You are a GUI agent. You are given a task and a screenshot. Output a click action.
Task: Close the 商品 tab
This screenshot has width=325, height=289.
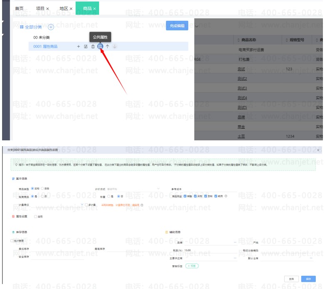tap(94, 9)
